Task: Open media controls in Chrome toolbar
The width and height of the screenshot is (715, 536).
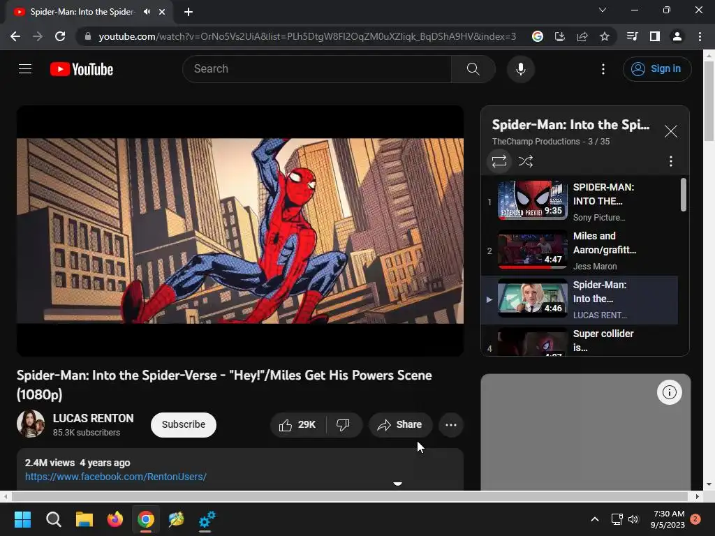Action: pyautogui.click(x=632, y=36)
